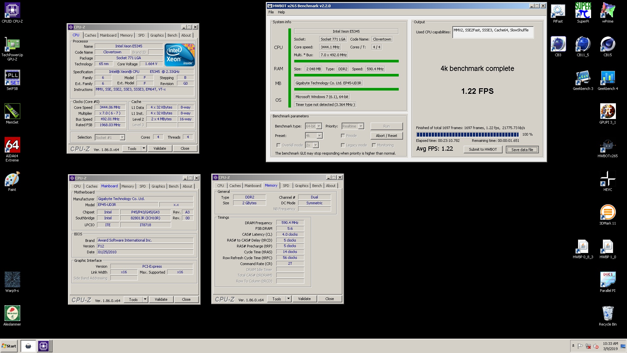This screenshot has width=627, height=353.
Task: Open the CB3 Cinebench shortcut
Action: click(x=558, y=46)
